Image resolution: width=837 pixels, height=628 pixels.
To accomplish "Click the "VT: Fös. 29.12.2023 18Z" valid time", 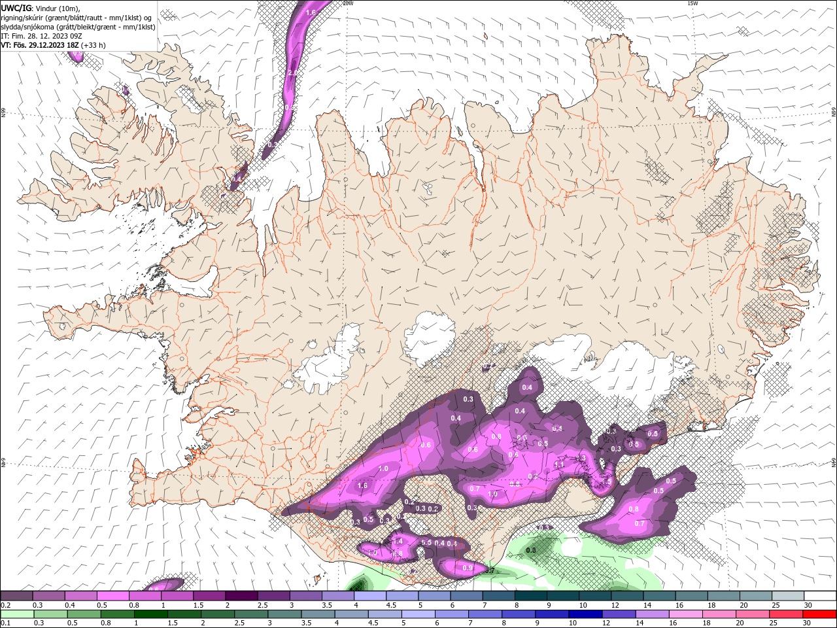I will 40,45.
